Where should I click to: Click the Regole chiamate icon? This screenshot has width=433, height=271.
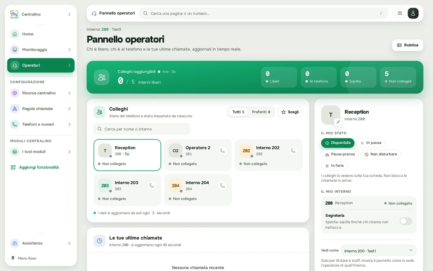point(15,109)
